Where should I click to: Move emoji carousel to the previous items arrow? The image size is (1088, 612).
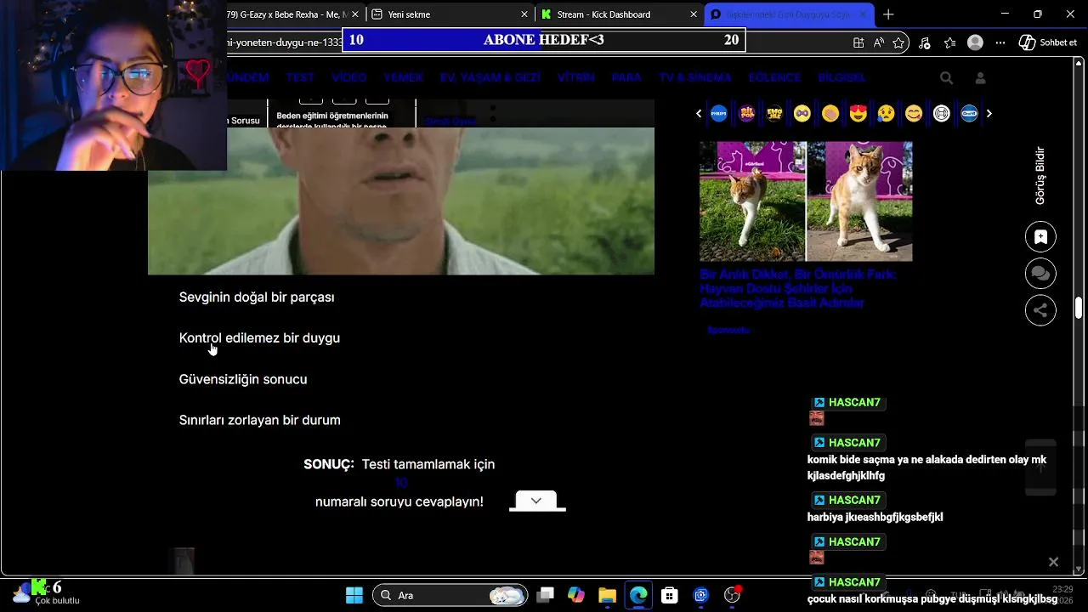(x=699, y=113)
